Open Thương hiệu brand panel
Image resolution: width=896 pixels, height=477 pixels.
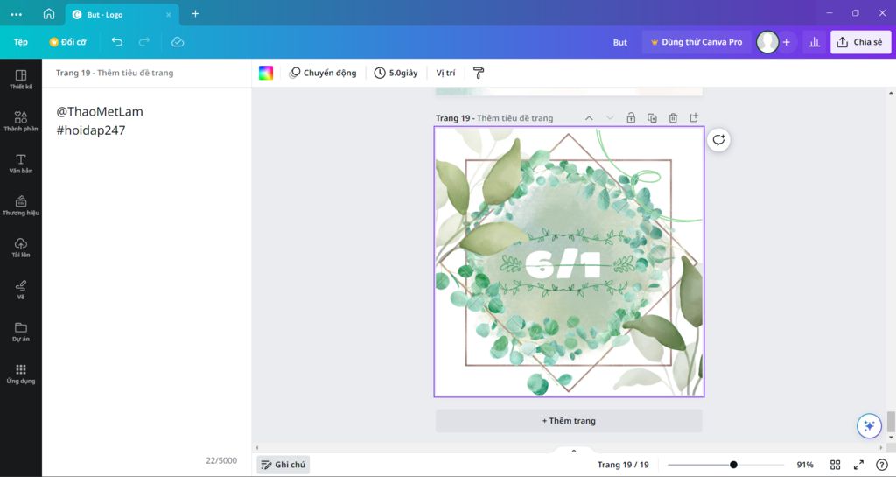pos(21,206)
